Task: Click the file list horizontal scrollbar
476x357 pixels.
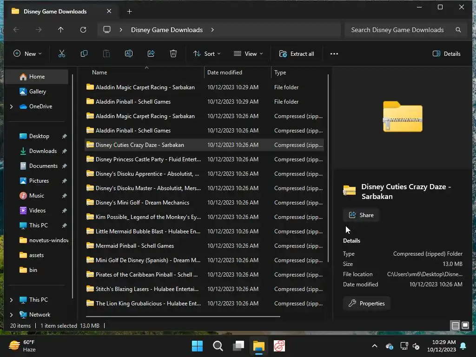Action: [183, 317]
